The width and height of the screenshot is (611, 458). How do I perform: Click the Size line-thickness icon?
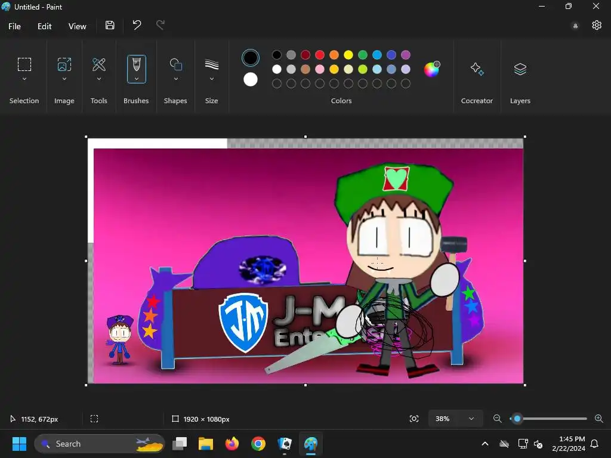[x=212, y=64]
